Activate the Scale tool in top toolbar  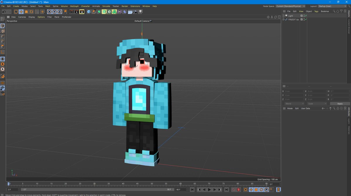(x=26, y=12)
